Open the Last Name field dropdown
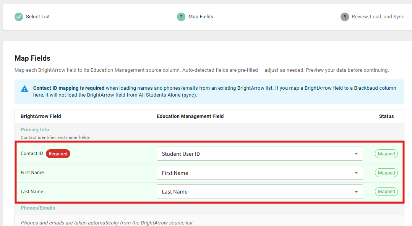The height and width of the screenshot is (226, 412). point(260,192)
